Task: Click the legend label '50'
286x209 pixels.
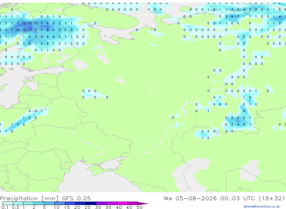Action: (x=140, y=207)
